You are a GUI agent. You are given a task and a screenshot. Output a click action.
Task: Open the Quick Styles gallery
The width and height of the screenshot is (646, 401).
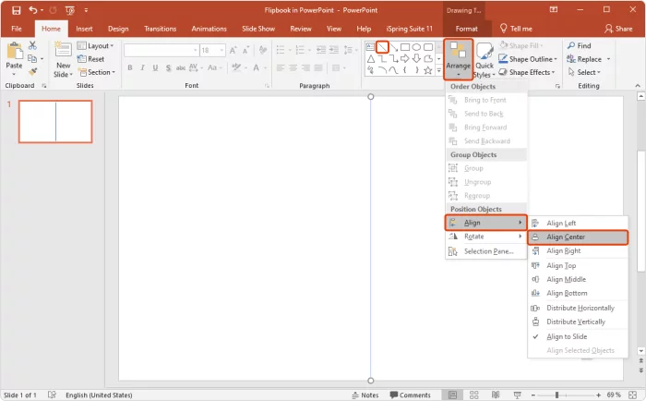(484, 60)
